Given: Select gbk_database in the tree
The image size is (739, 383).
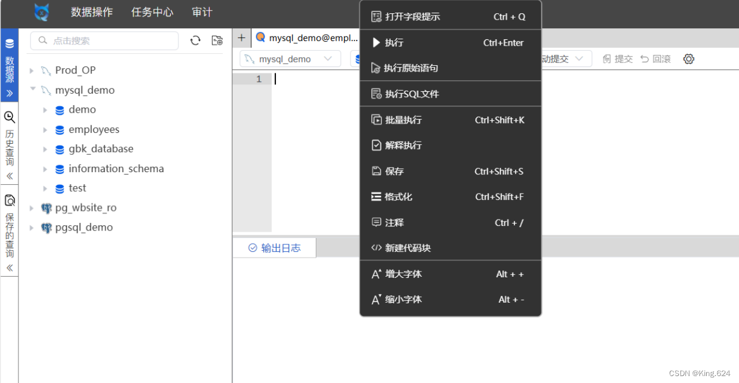Looking at the screenshot, I should click(x=101, y=149).
